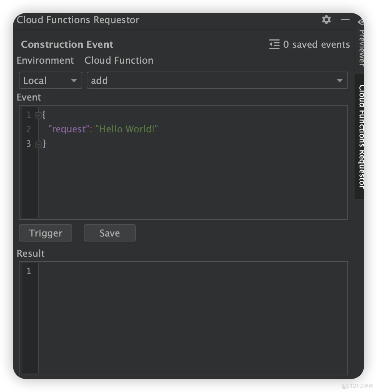The height and width of the screenshot is (392, 377).
Task: Click the Previewer eye icon in sidebar
Action: click(361, 22)
